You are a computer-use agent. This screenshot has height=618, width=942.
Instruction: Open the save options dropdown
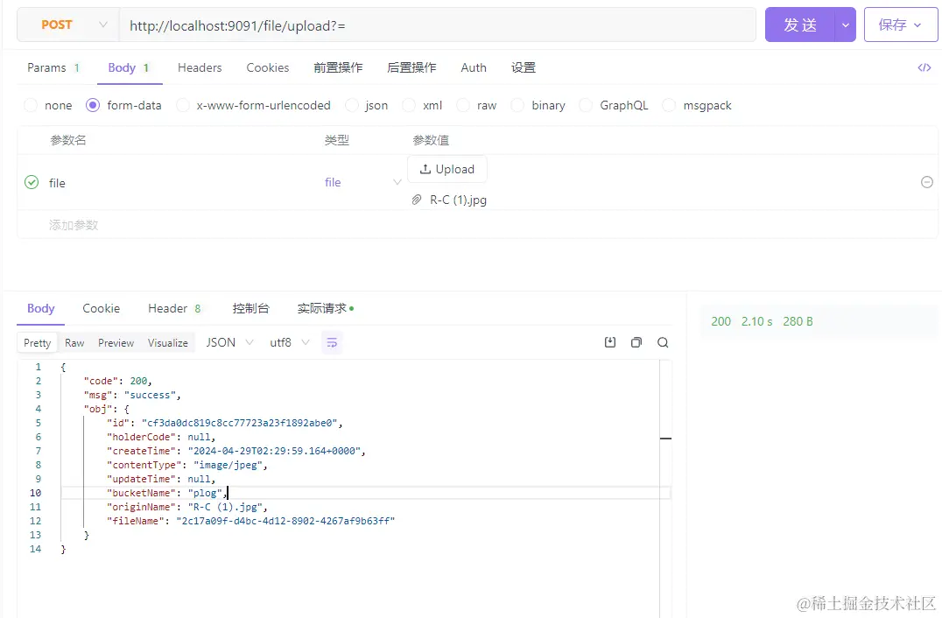coord(917,25)
